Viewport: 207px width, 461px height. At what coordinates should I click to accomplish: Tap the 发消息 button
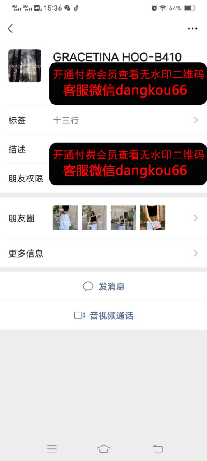(103, 286)
